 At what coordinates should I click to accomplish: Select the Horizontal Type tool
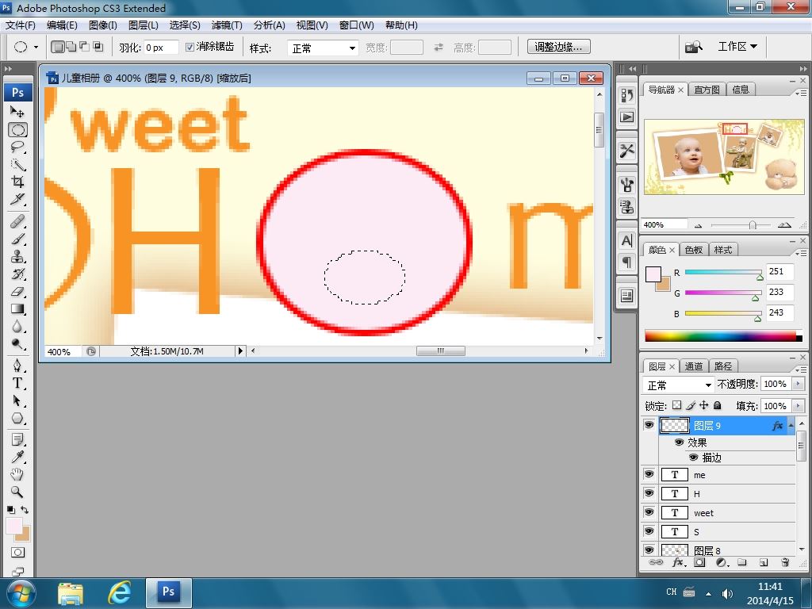[17, 383]
